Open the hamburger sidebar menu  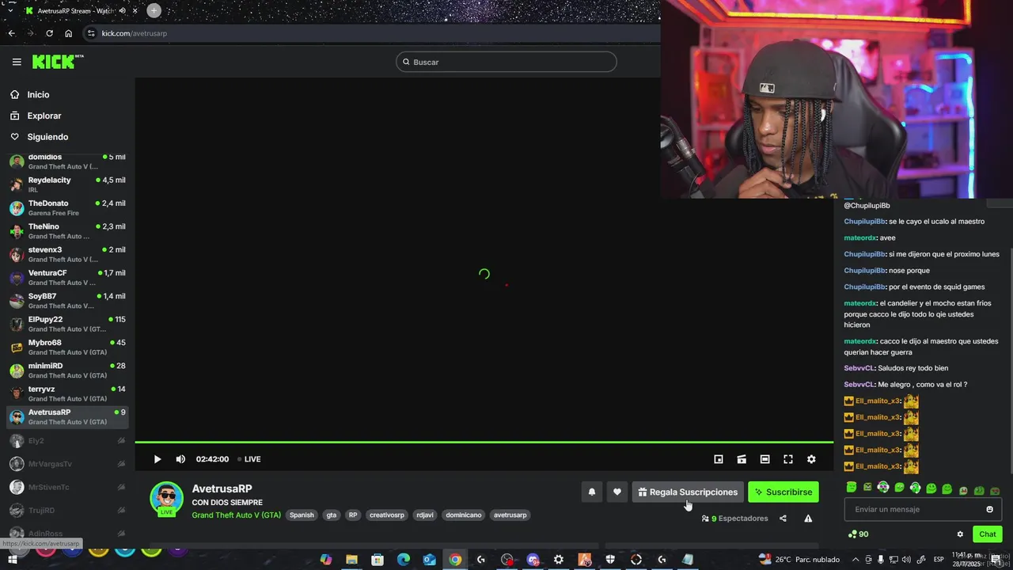point(17,62)
